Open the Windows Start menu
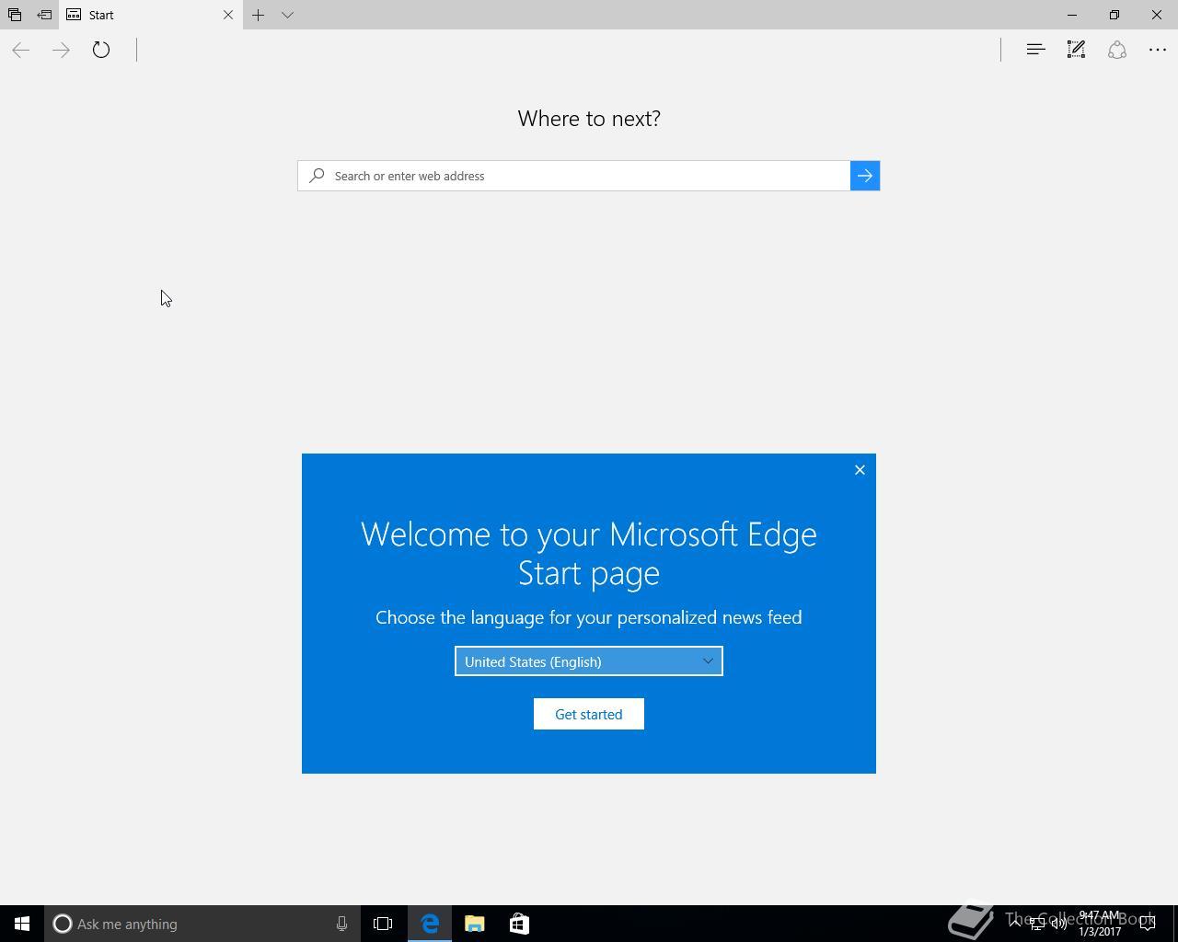This screenshot has height=942, width=1178. tap(22, 924)
